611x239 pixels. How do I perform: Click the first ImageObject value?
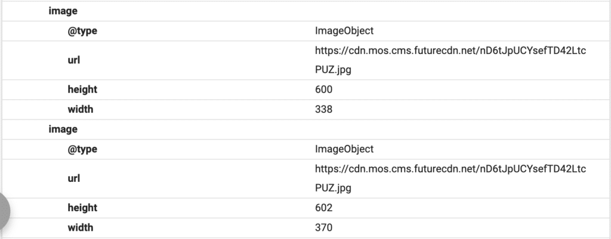(344, 31)
